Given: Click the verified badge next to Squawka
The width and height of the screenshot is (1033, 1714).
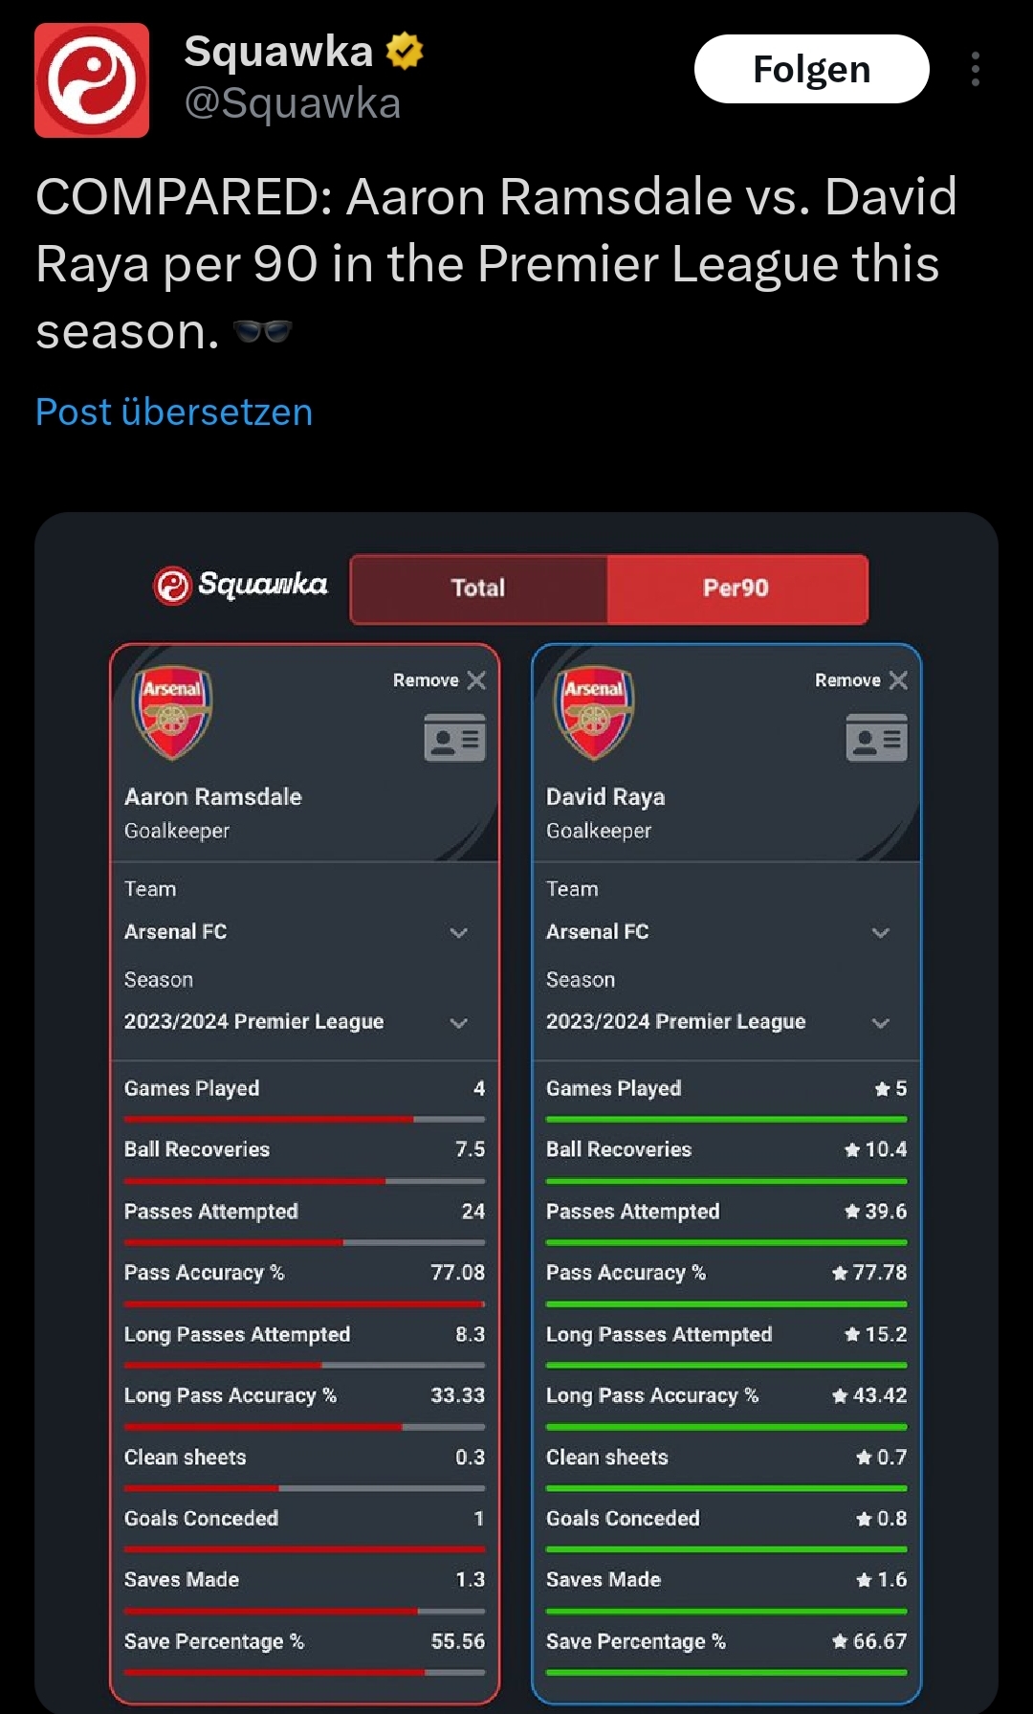Looking at the screenshot, I should coord(405,51).
